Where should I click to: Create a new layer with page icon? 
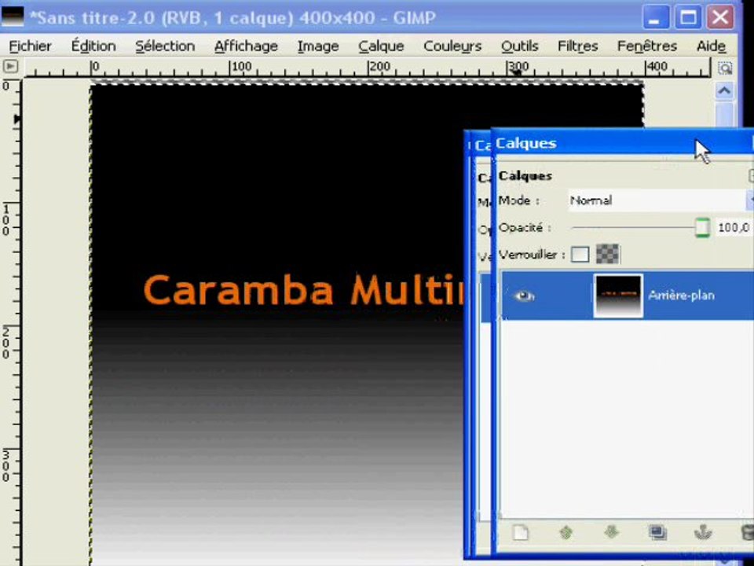521,532
